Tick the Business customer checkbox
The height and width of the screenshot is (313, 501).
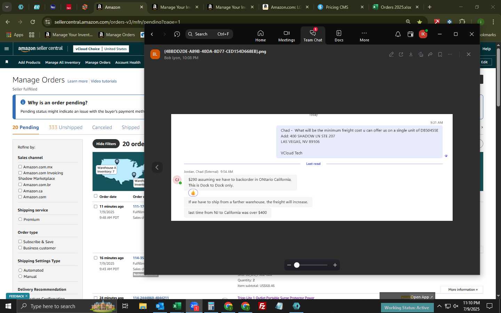(x=20, y=248)
